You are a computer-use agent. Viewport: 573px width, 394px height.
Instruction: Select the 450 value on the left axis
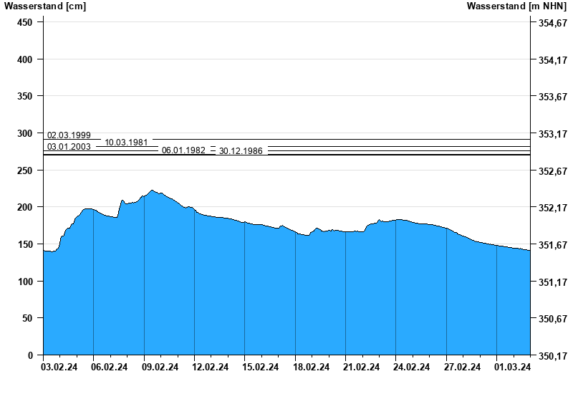[x=24, y=23]
